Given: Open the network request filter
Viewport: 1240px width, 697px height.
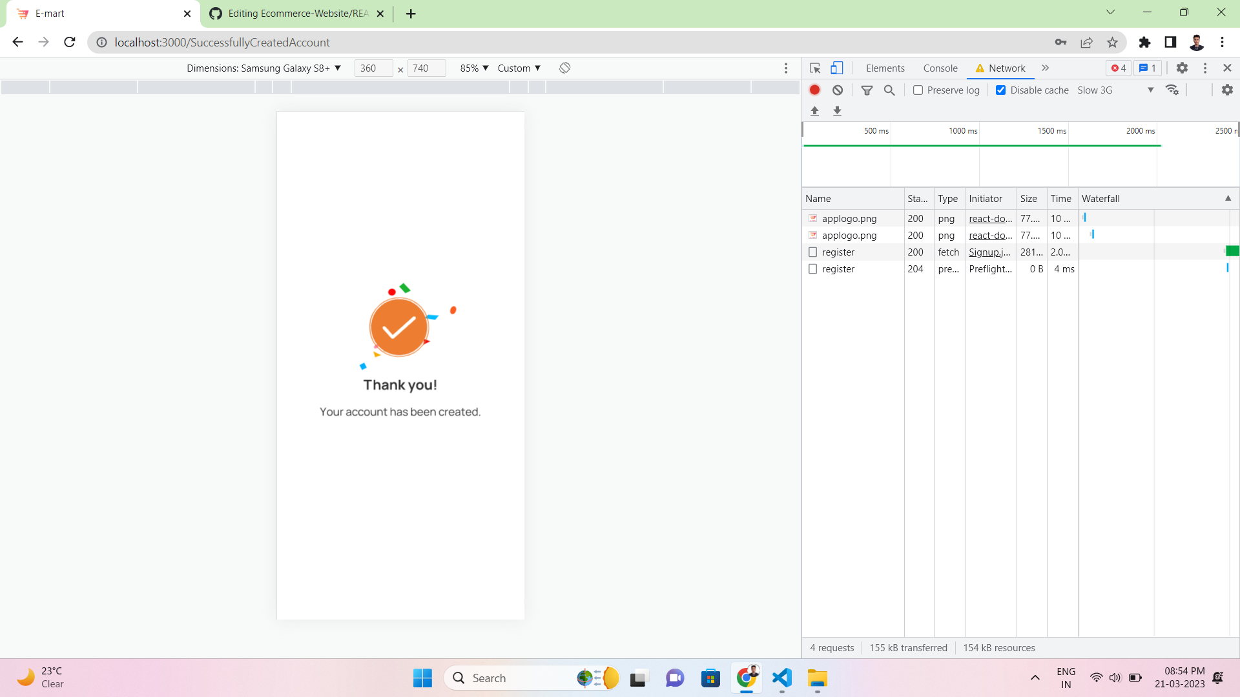Looking at the screenshot, I should tap(867, 90).
